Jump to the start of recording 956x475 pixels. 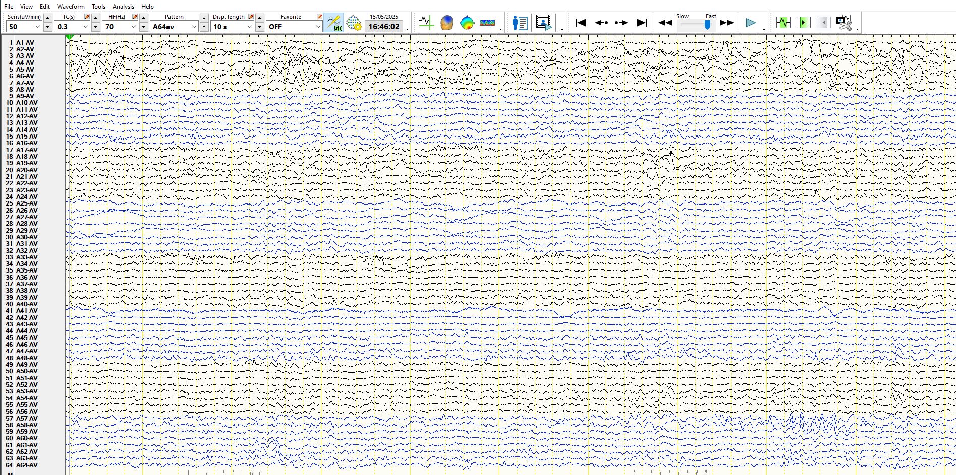[581, 23]
